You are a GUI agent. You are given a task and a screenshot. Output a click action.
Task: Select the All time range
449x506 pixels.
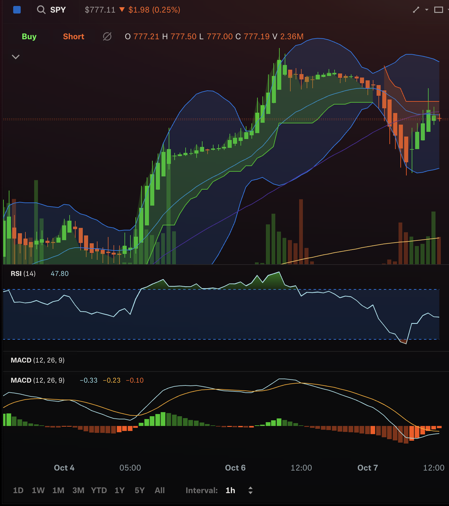(x=160, y=490)
